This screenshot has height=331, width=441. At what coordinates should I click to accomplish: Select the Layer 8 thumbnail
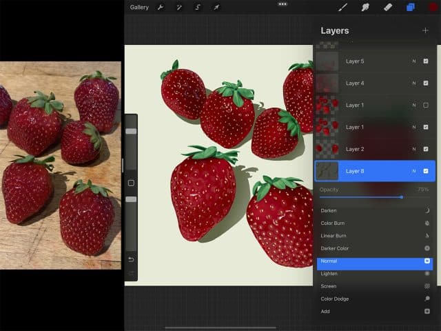pyautogui.click(x=327, y=171)
